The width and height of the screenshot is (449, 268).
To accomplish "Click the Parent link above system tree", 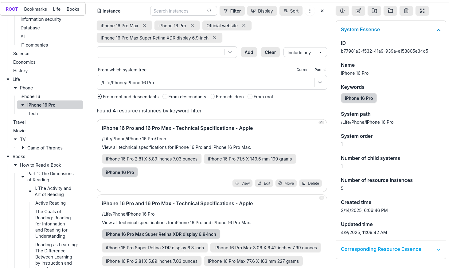I will pos(320,70).
